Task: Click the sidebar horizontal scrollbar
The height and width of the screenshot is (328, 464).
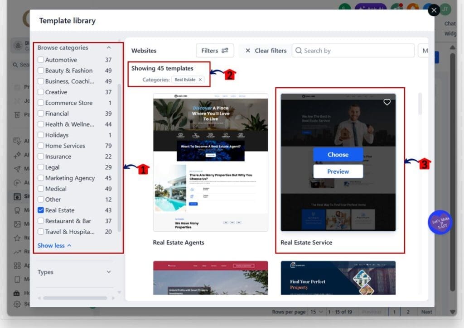Action: coord(75,298)
